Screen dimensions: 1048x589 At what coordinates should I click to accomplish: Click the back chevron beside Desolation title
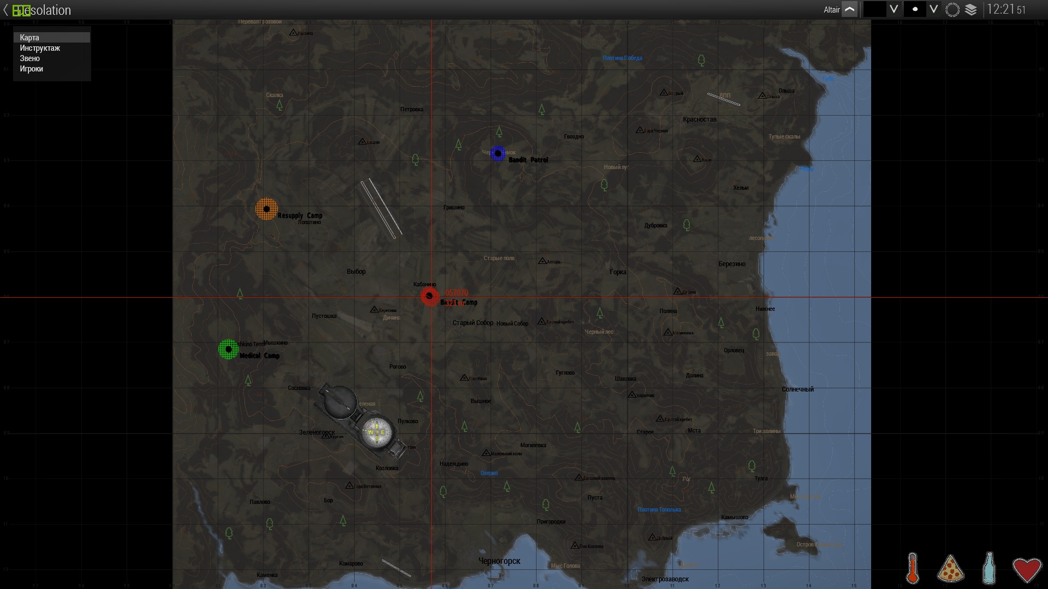point(5,10)
